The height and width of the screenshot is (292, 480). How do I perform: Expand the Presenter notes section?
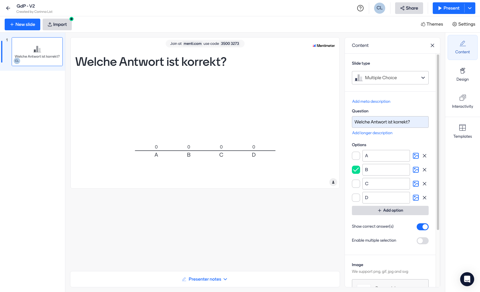(205, 279)
